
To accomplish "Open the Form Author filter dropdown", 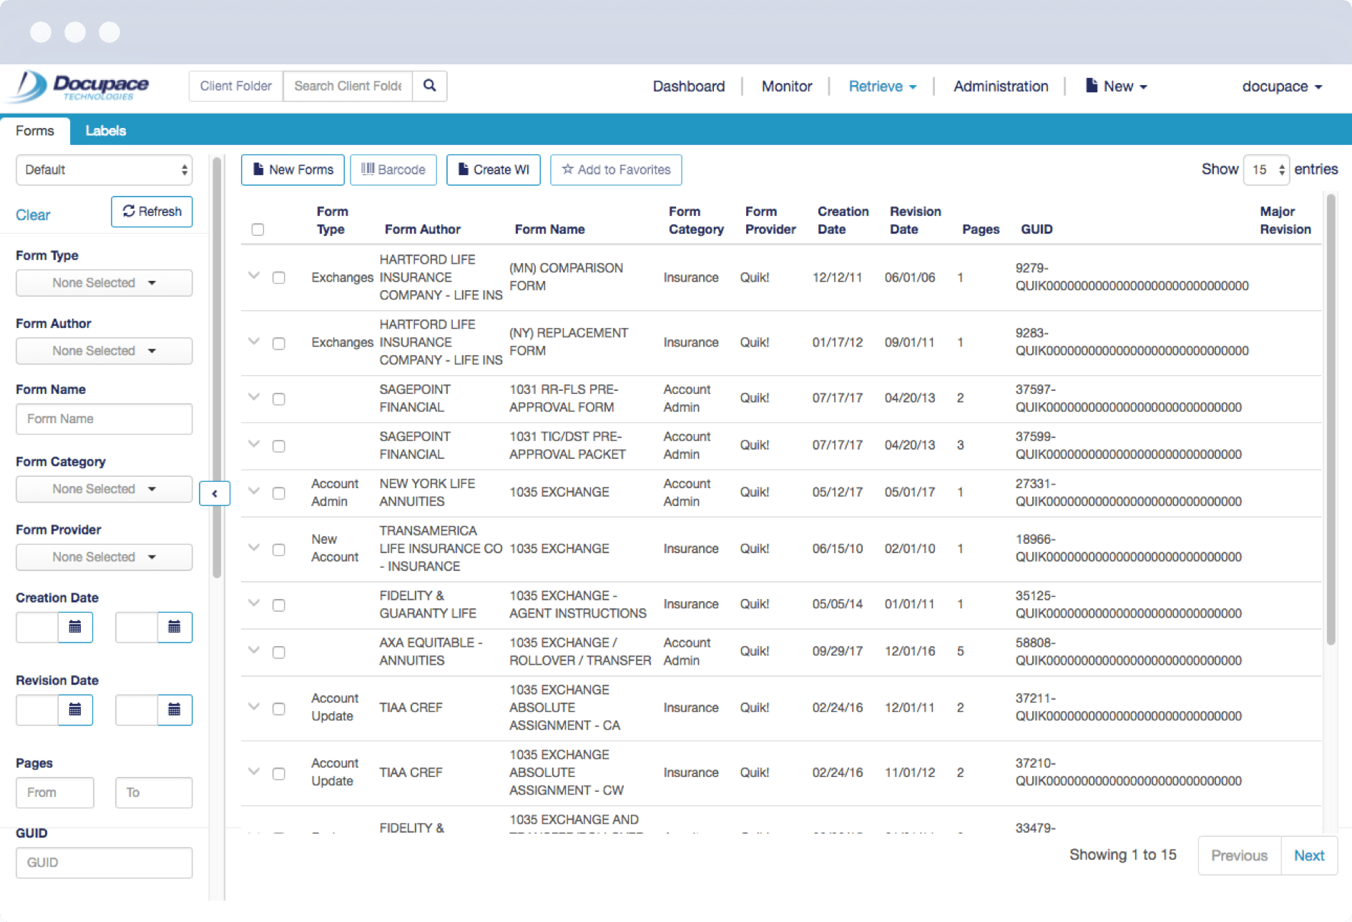I will pyautogui.click(x=104, y=351).
